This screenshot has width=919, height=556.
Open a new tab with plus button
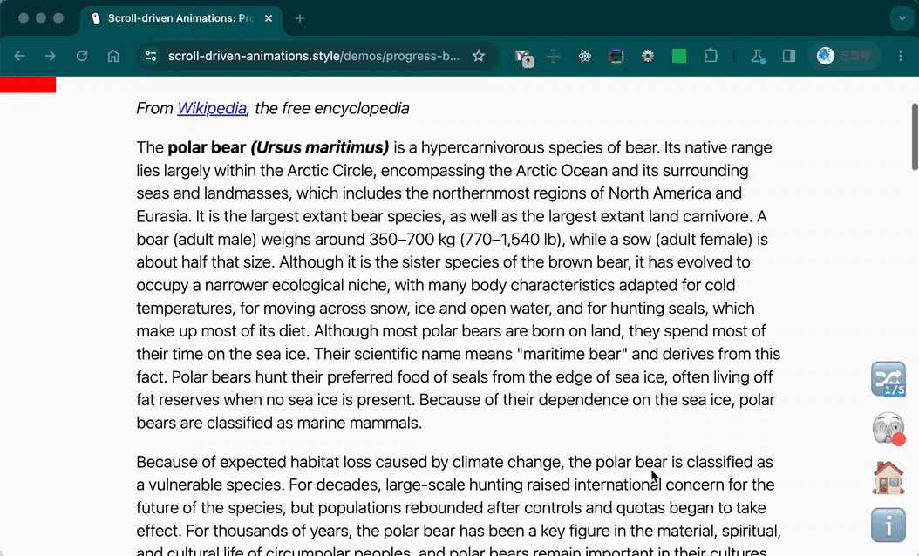click(299, 18)
